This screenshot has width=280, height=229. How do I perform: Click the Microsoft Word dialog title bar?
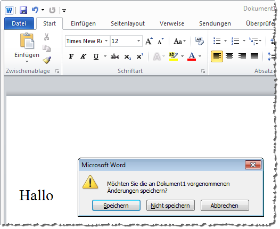tap(162, 165)
